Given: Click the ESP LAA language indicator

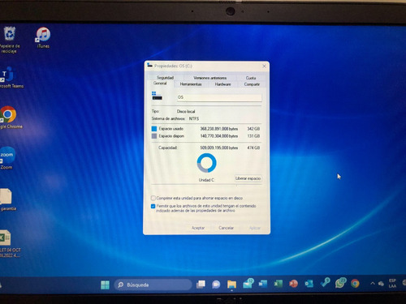Looking at the screenshot, I should [x=392, y=283].
